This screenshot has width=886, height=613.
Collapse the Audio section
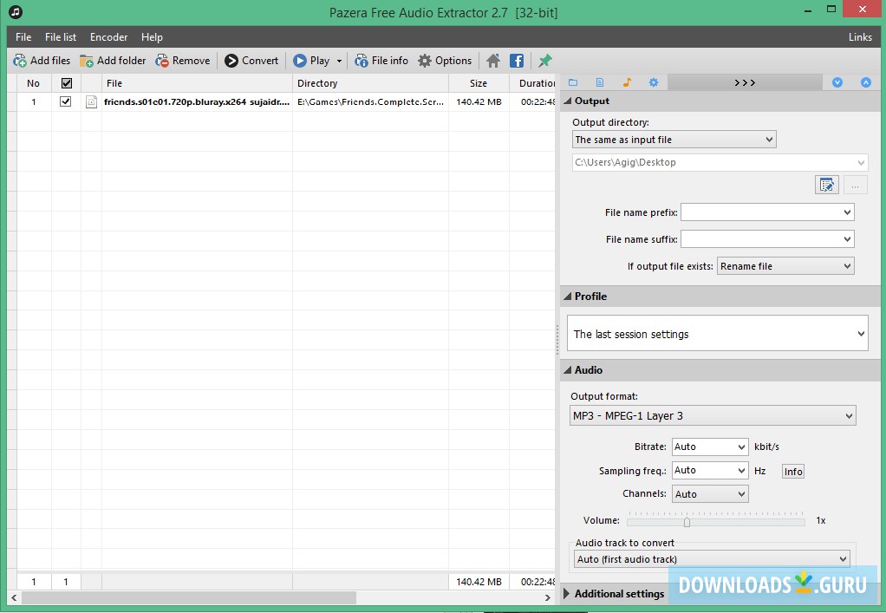tap(568, 370)
